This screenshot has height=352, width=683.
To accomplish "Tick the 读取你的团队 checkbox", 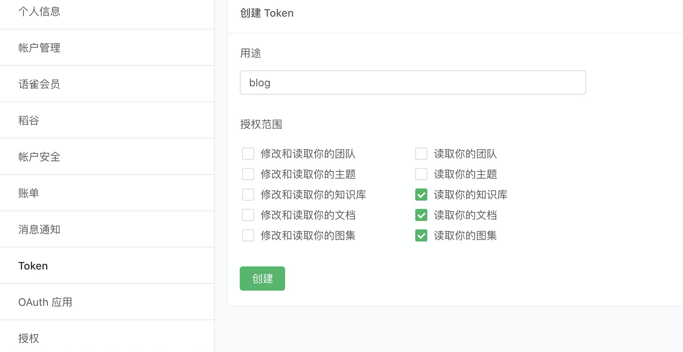I will click(421, 154).
